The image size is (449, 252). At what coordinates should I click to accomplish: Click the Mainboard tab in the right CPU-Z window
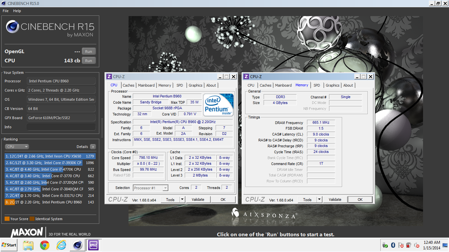click(x=283, y=85)
